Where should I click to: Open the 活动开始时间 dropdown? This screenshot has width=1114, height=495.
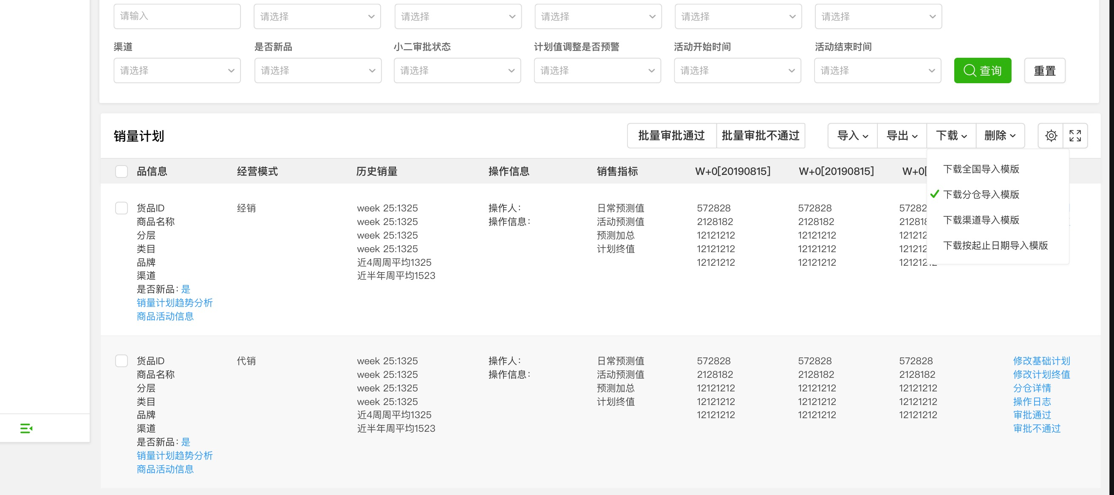pyautogui.click(x=738, y=70)
